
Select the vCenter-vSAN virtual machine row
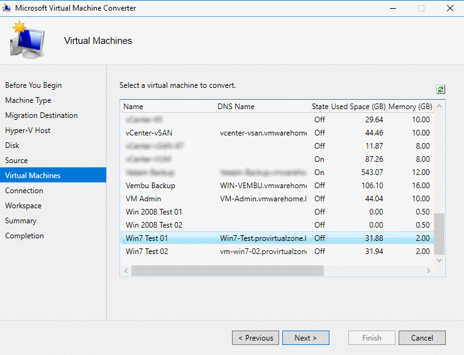[x=277, y=133]
